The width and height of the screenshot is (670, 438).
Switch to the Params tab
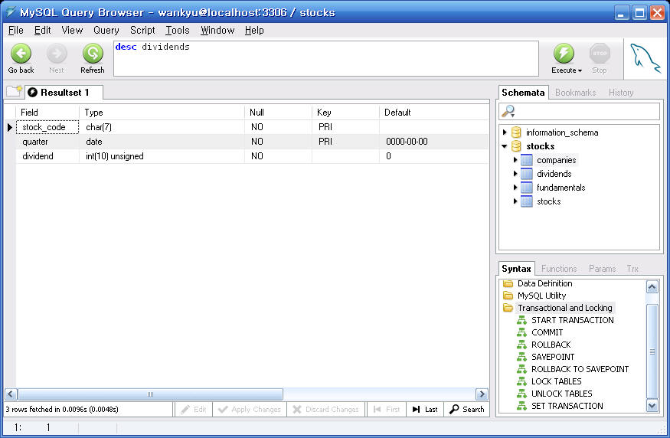602,269
